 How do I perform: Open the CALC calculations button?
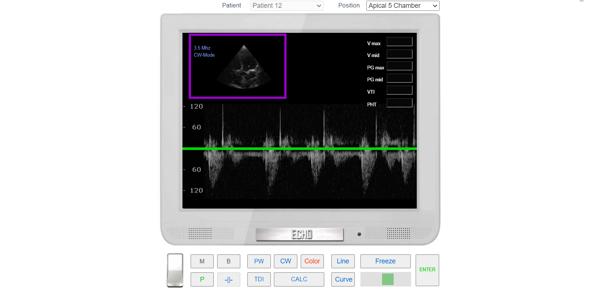click(x=299, y=279)
